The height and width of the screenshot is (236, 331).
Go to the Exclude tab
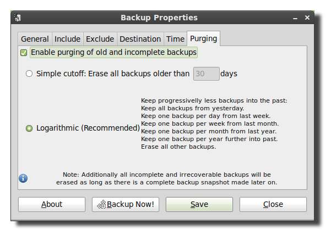pyautogui.click(x=100, y=39)
